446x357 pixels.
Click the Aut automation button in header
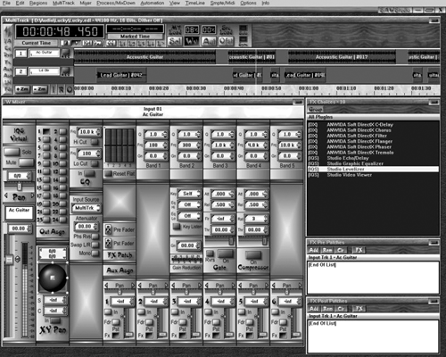click(209, 41)
